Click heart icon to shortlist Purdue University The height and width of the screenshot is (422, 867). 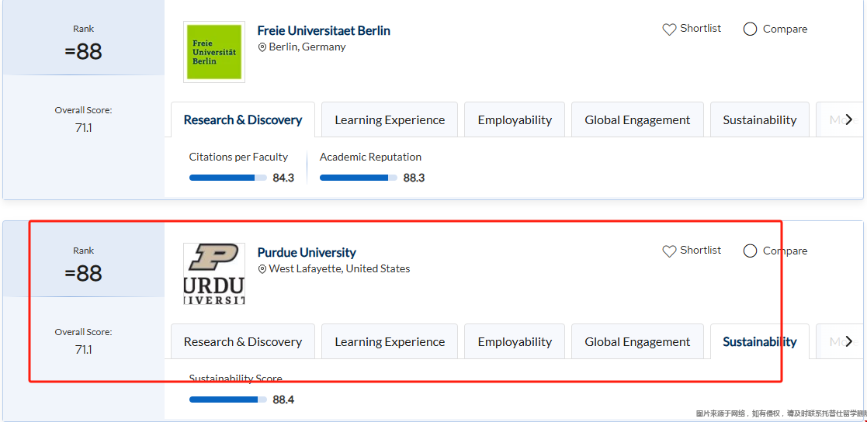coord(669,251)
